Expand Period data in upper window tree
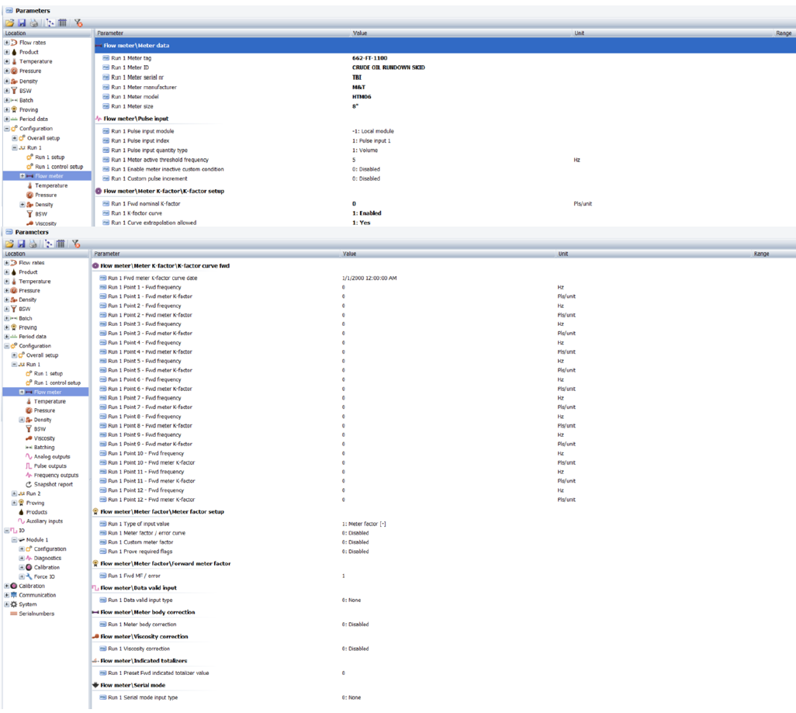 7,119
